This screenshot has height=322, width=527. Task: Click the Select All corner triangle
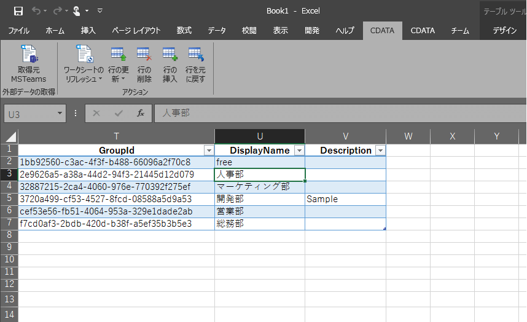[x=10, y=136]
